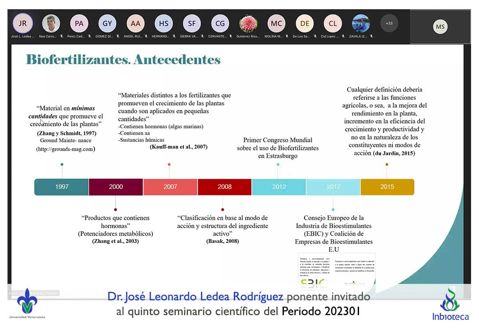The width and height of the screenshot is (479, 334).
Task: Select the MC avatar for Molina
Action: click(276, 23)
